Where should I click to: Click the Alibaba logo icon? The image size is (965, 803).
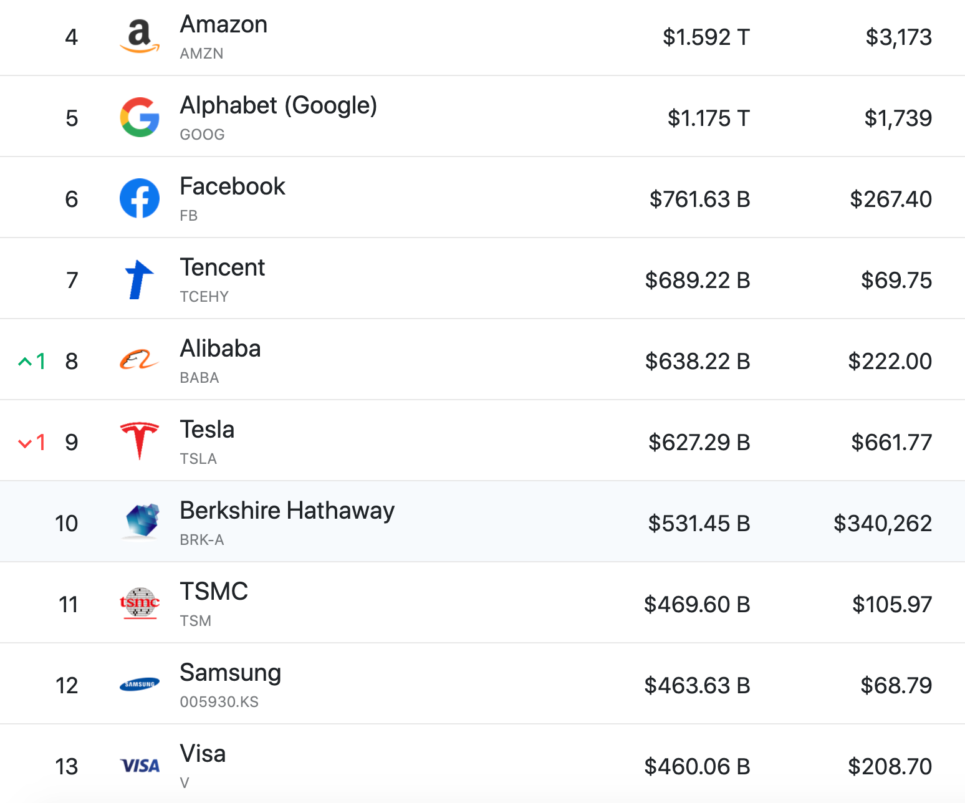(x=140, y=360)
